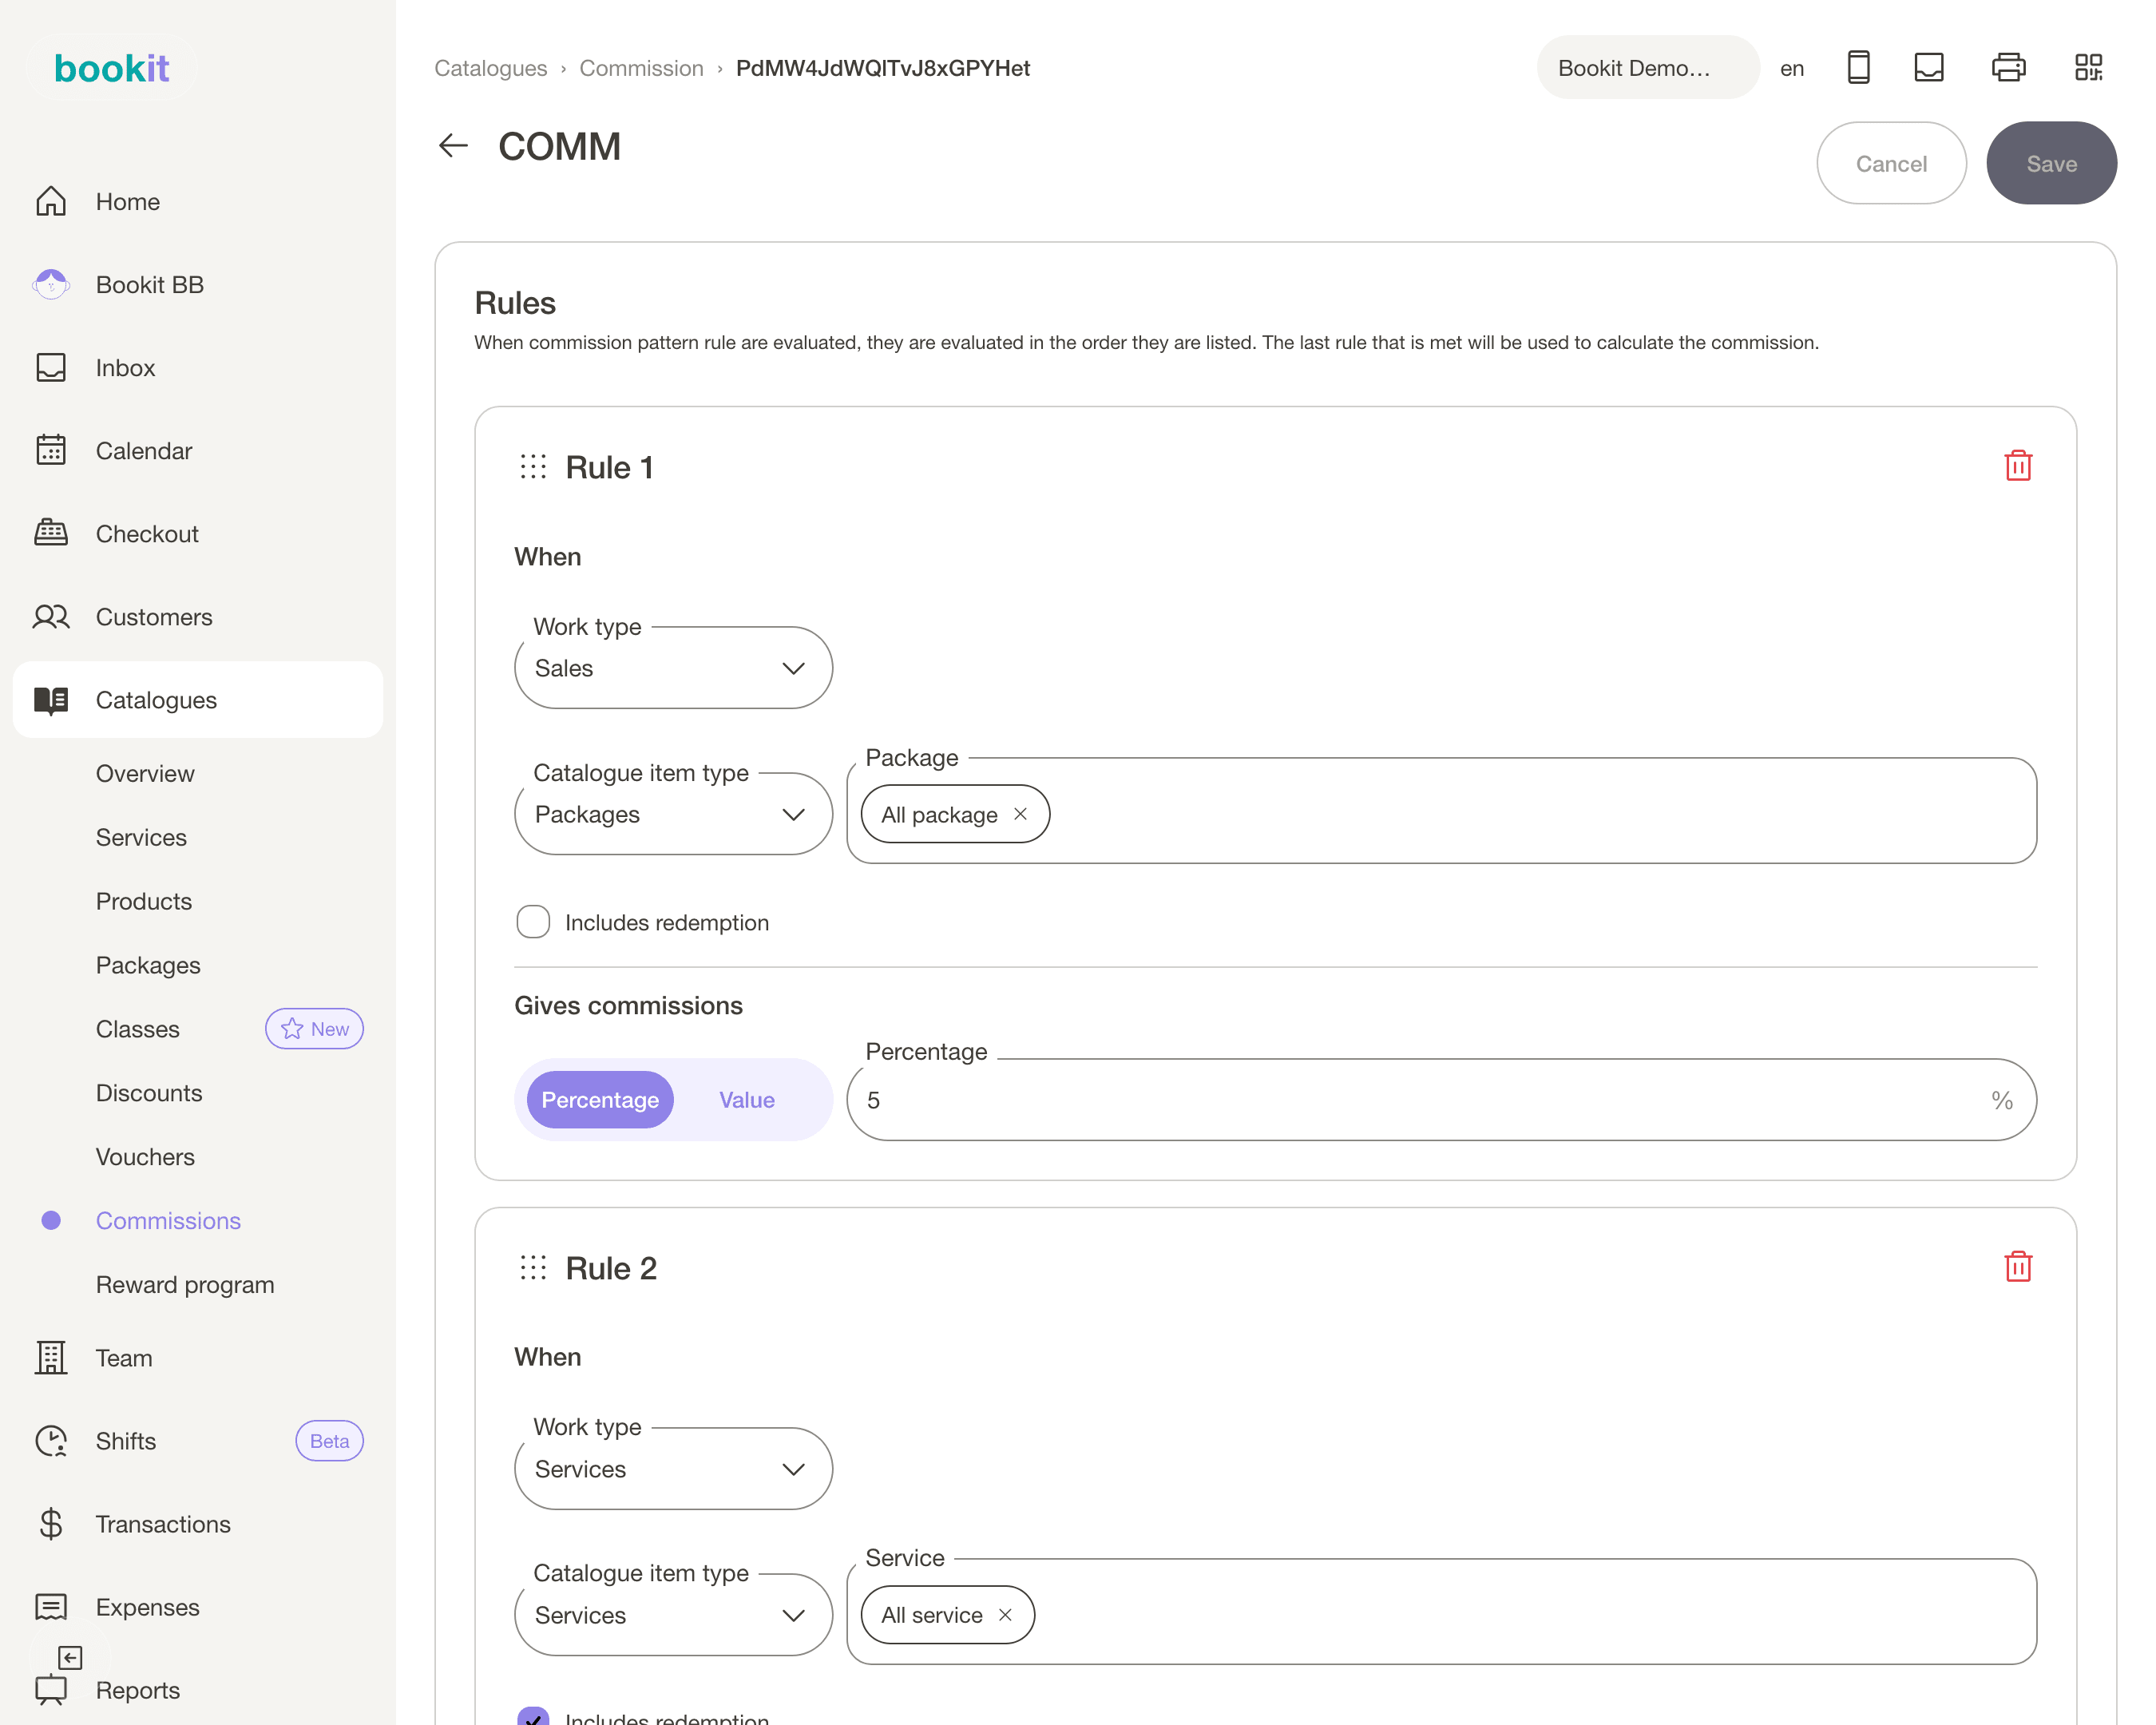Collapse sidebar using the arrow icon
The width and height of the screenshot is (2156, 1725).
70,1658
